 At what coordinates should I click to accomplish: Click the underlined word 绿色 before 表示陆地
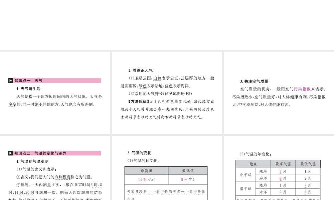tap(143, 86)
